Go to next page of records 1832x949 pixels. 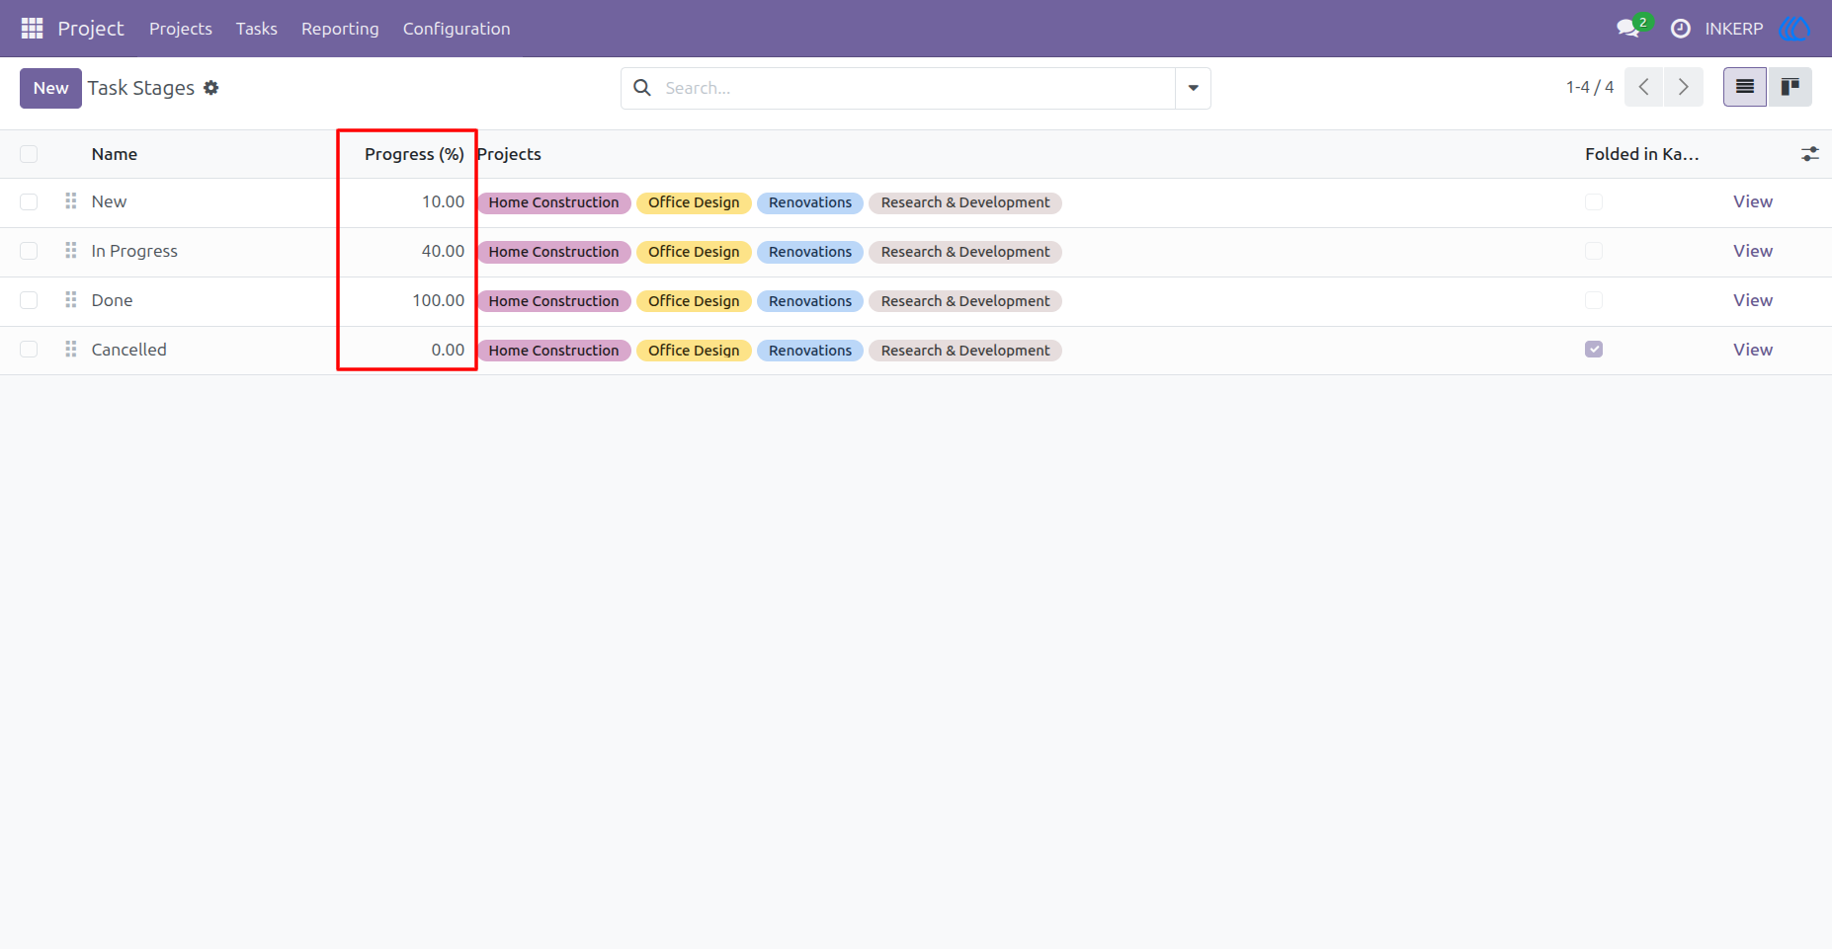point(1683,87)
